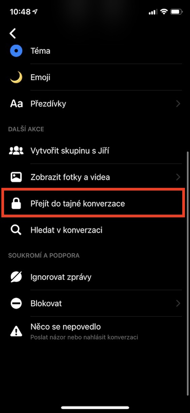This screenshot has height=413, width=190.
Task: Tap the back arrow icon
Action: pyautogui.click(x=13, y=33)
